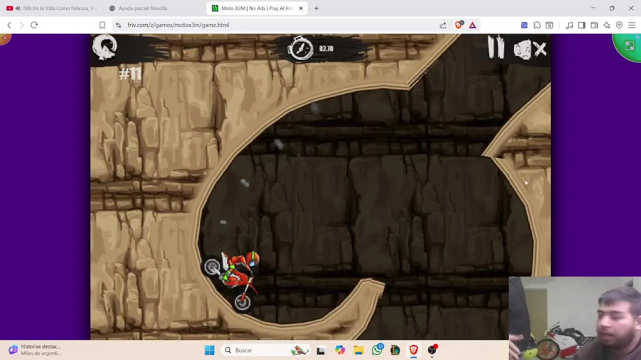Open a new browser tab
The image size is (641, 360).
316,8
